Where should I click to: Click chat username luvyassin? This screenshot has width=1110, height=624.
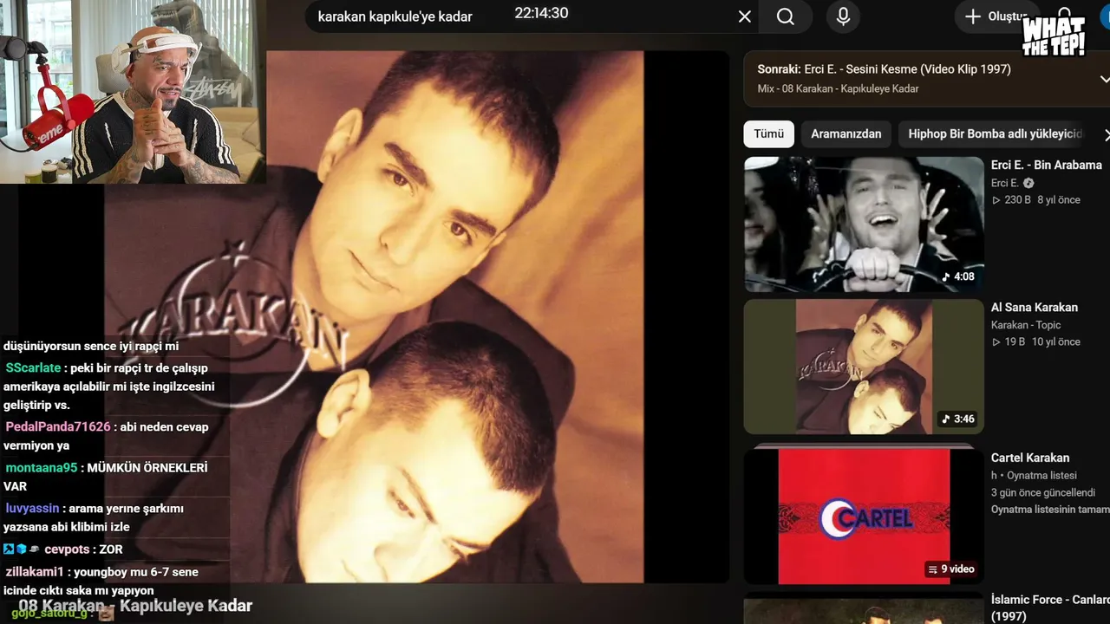tap(34, 508)
